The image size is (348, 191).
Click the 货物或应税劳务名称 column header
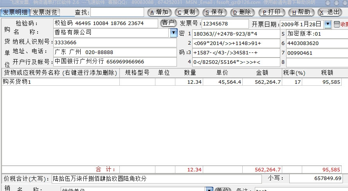61,73
